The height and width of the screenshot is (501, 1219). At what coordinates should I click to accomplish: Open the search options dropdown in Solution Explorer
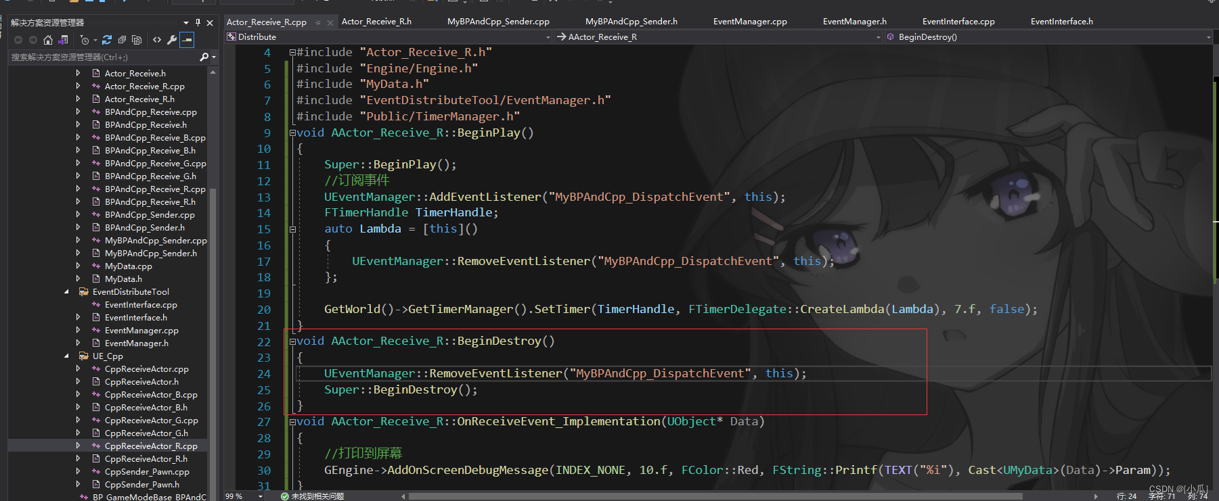coord(213,57)
